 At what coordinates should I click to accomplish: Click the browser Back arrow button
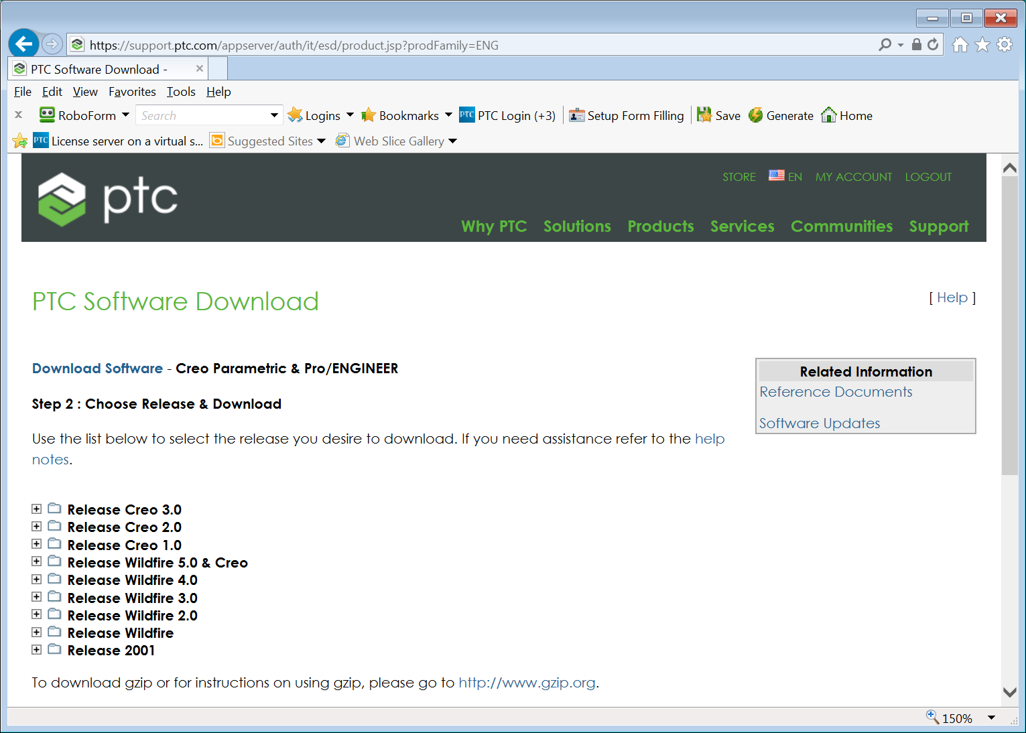click(x=23, y=44)
